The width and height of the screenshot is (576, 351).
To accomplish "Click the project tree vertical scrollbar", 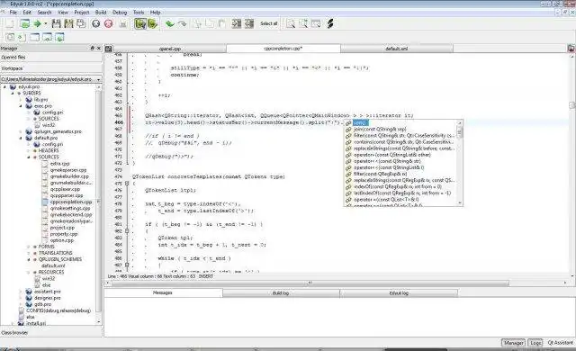I will pyautogui.click(x=98, y=205).
